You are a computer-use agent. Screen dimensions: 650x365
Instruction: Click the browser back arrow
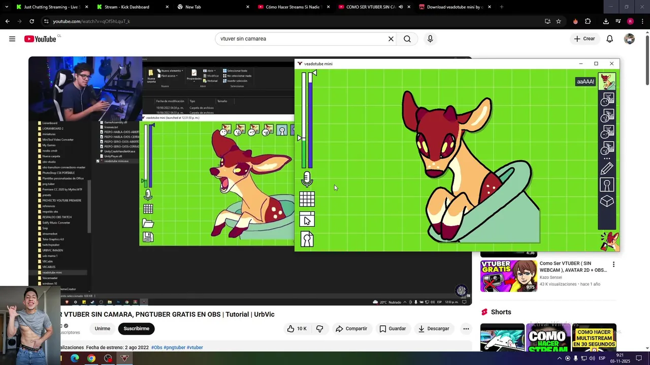point(7,21)
